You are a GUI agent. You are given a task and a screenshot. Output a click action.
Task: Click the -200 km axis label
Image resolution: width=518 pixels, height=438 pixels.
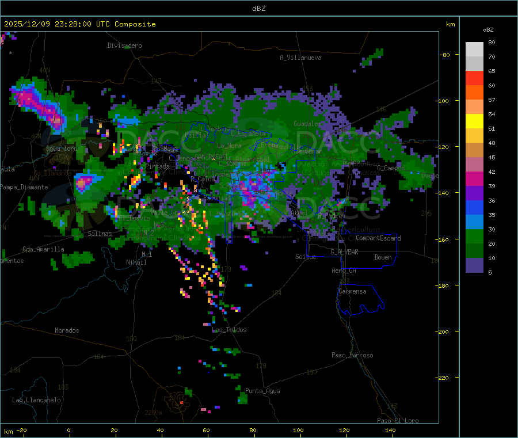441,332
